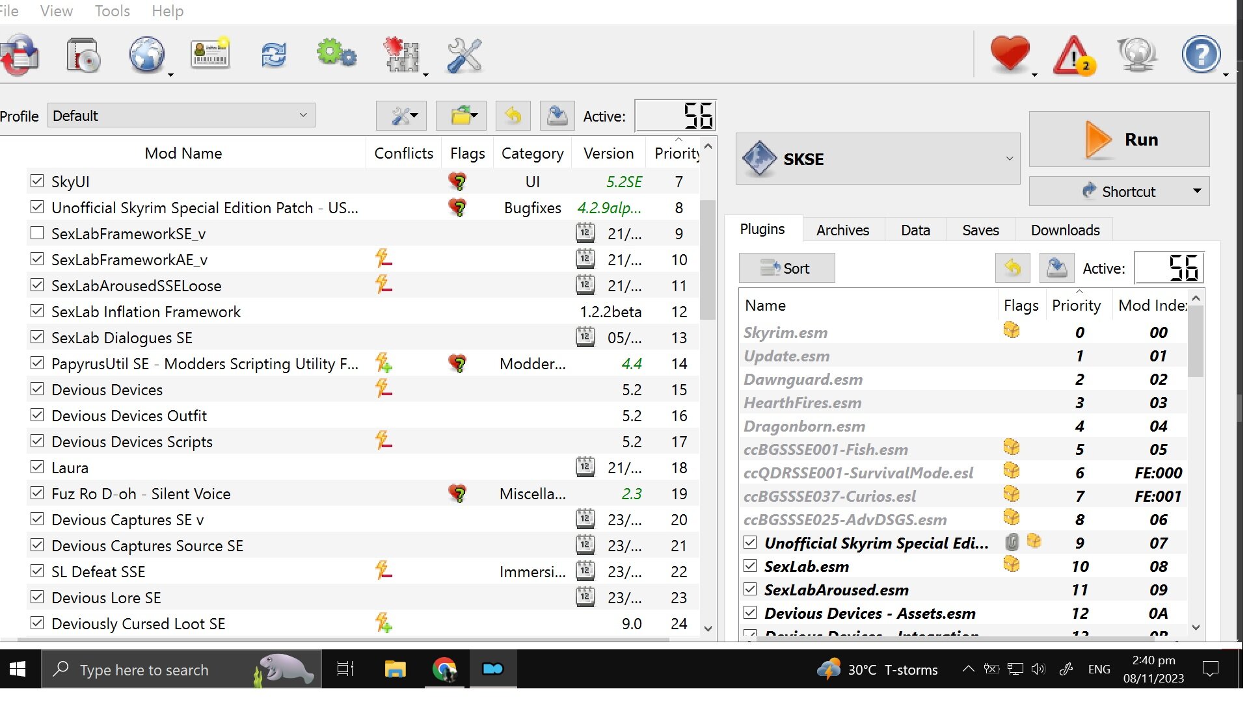Open Settings wrench and screwdriver icon

[464, 55]
